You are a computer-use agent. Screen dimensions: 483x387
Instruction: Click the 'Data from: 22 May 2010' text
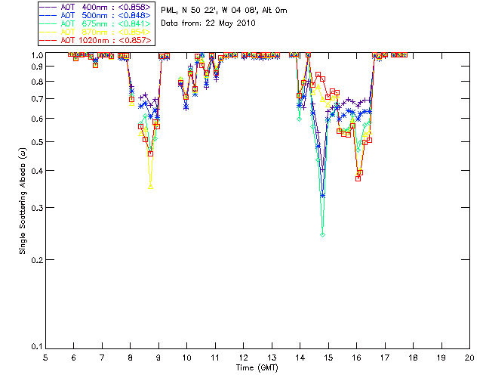click(x=208, y=23)
